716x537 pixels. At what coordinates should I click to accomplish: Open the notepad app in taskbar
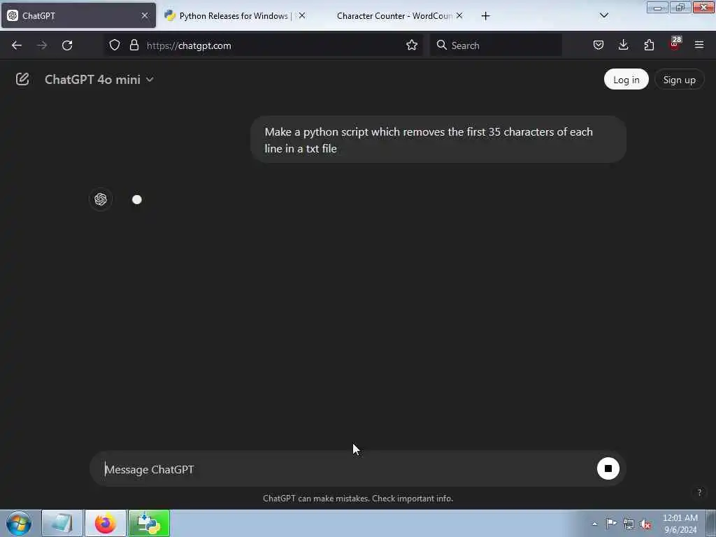(x=62, y=524)
